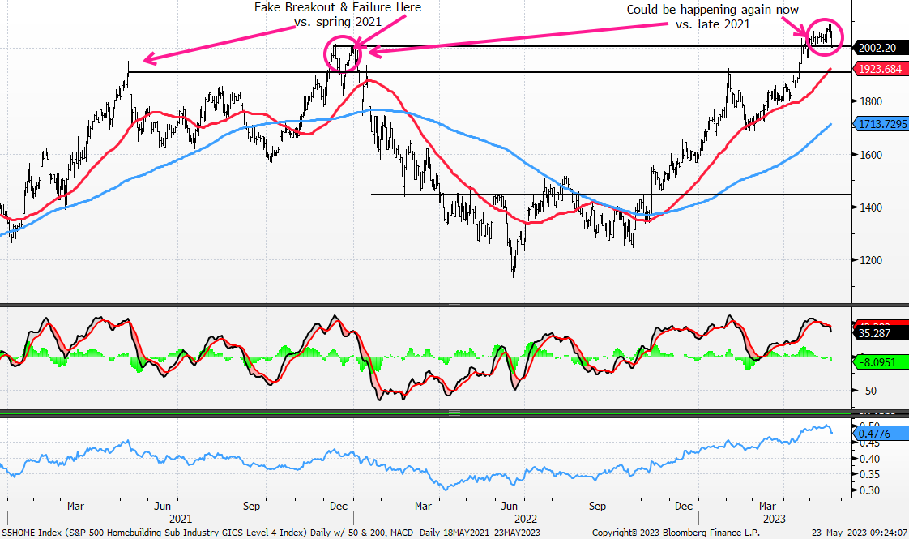The width and height of the screenshot is (909, 539).
Task: Click the 1200 price axis label
Action: click(870, 260)
